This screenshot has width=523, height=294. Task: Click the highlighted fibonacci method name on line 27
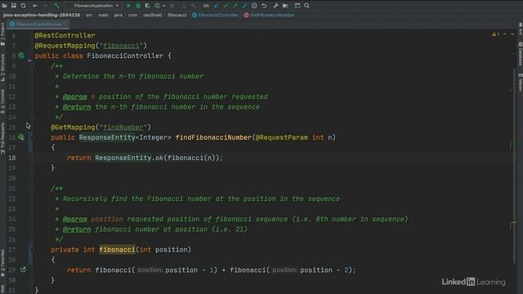117,250
